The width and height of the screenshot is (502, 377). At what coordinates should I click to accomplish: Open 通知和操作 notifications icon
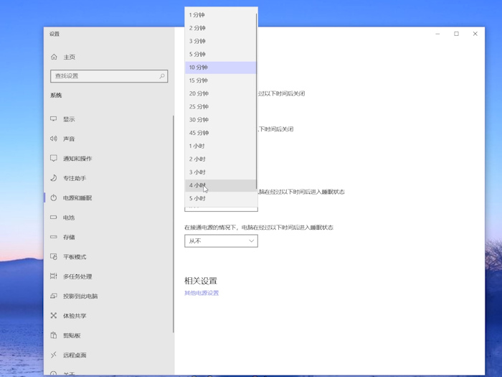click(54, 159)
